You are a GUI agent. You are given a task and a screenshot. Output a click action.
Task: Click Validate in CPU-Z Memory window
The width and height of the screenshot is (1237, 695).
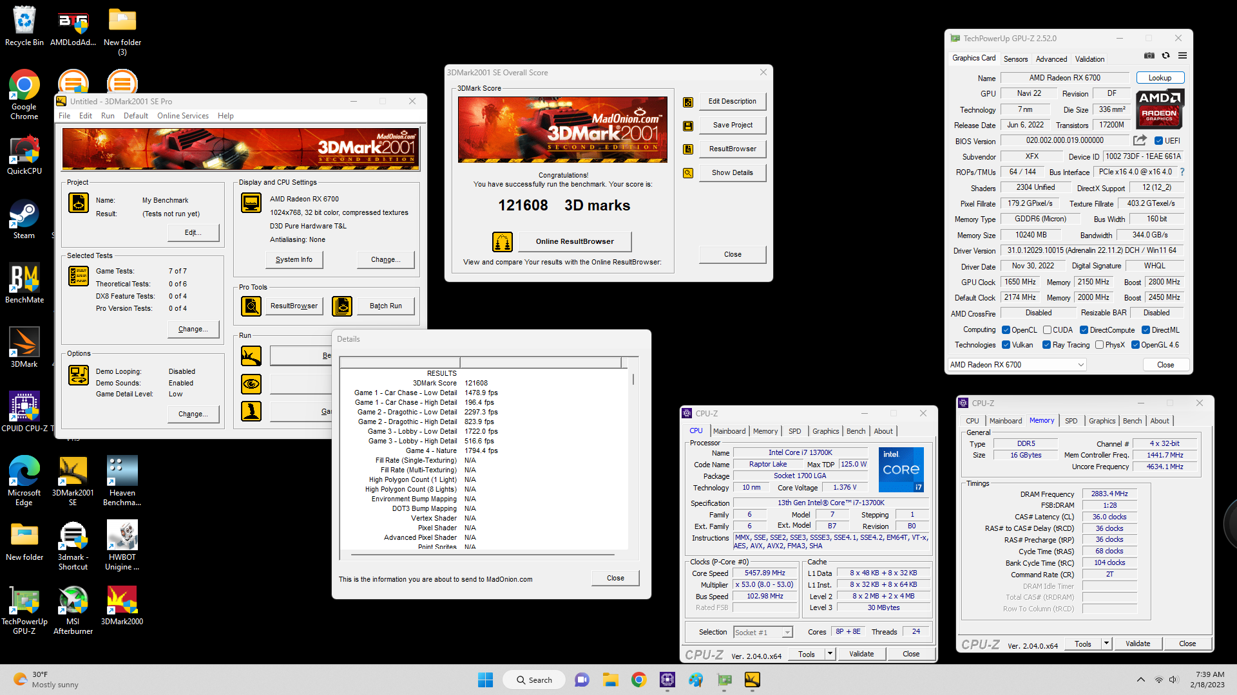pos(1137,644)
